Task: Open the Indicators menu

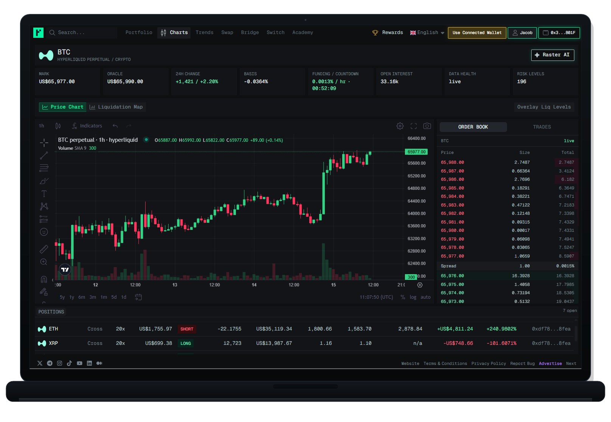Action: 87,126
